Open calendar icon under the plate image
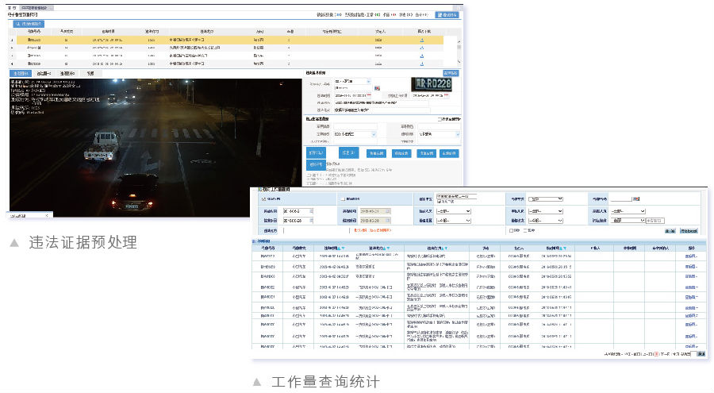714x393 pixels. 446,95
